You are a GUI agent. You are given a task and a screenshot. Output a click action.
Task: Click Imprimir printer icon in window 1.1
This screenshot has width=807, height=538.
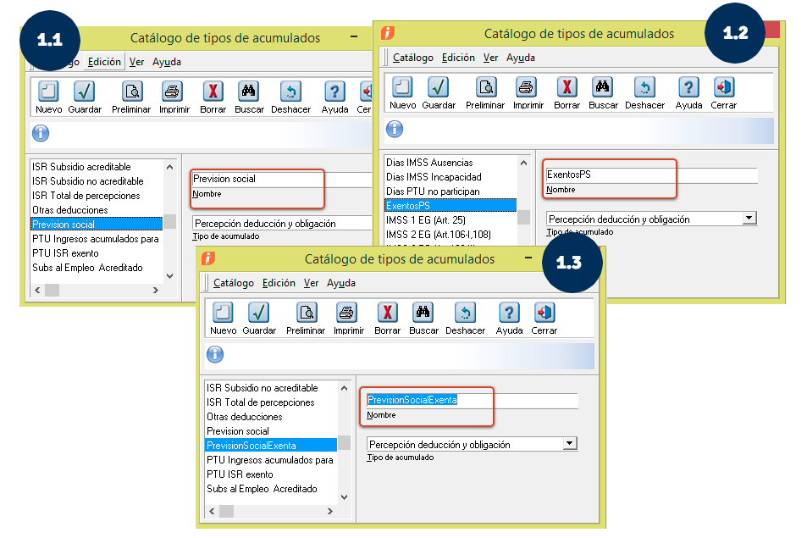[x=172, y=92]
